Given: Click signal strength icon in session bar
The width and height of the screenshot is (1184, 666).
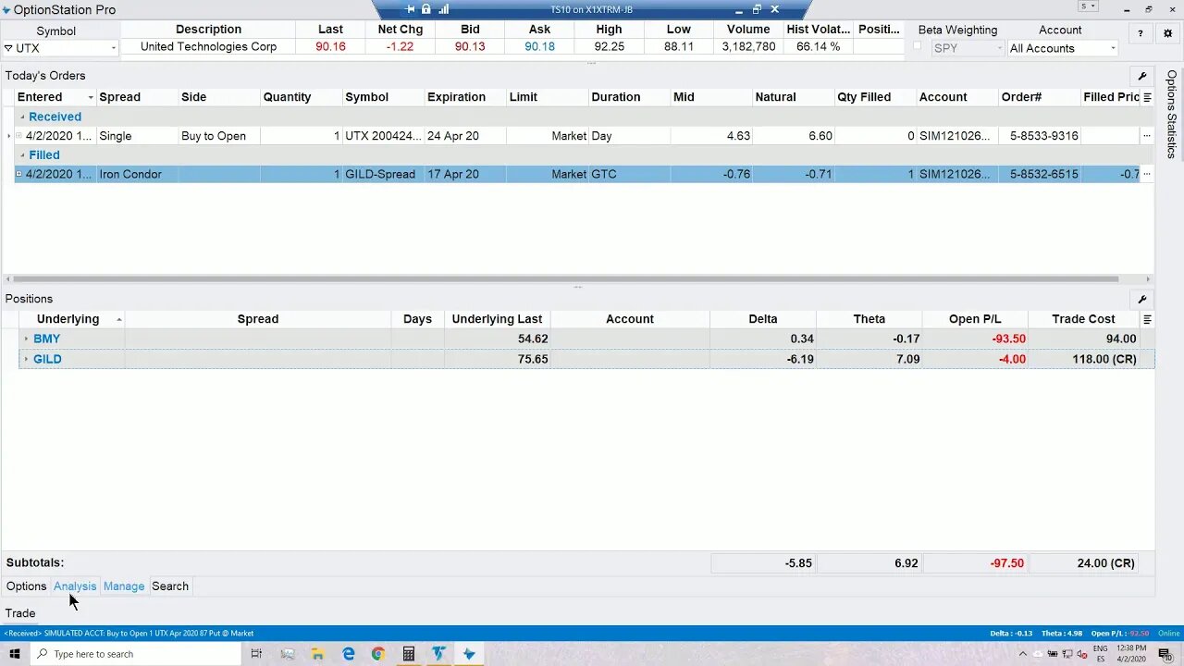Looking at the screenshot, I should pos(443,9).
